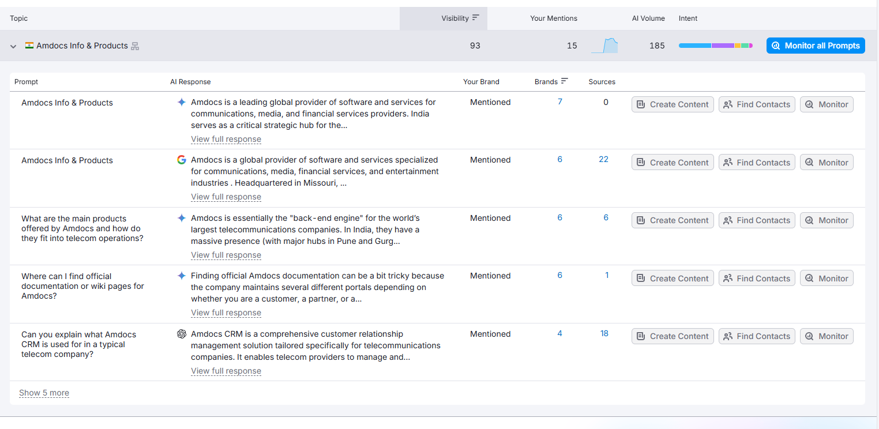The image size is (879, 429).
Task: Click the prompt 'Can you explain what Amdocs CRM'
Action: click(x=79, y=344)
